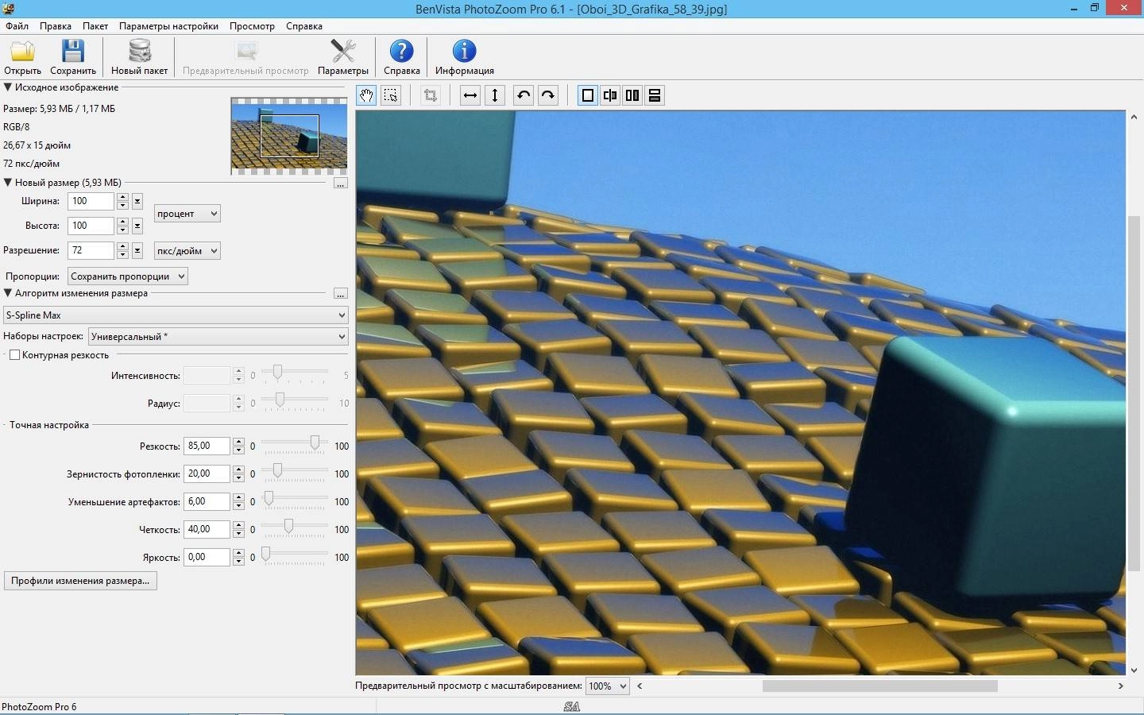Click the horizontal preview scrollbar

(879, 686)
